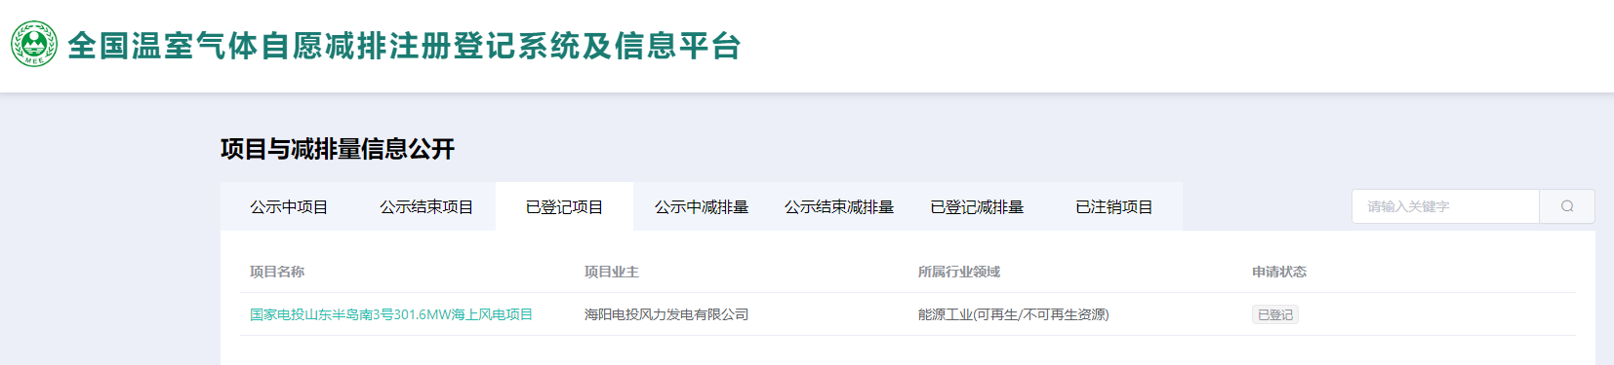The height and width of the screenshot is (365, 1614).
Task: Go to the 已注销项目 tab
Action: pos(1114,206)
